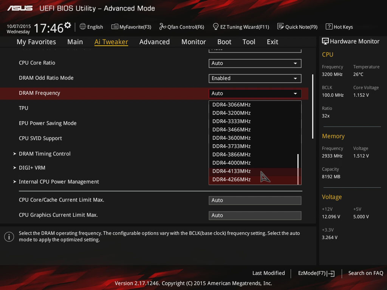Open Search on FAQ link
This screenshot has width=387, height=290.
(x=365, y=273)
